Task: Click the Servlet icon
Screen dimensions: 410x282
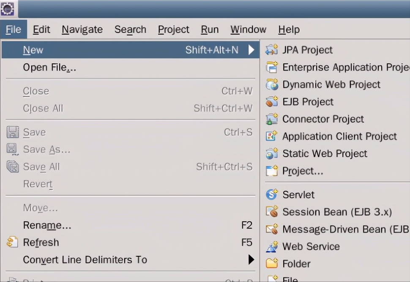Action: pyautogui.click(x=272, y=195)
